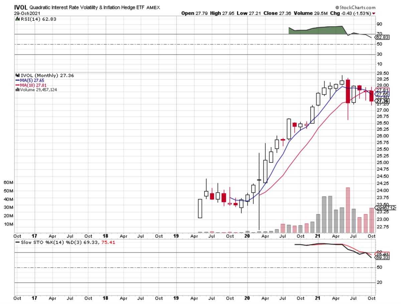Click the date 29-Oct-2021
401x304 pixels.
point(27,13)
